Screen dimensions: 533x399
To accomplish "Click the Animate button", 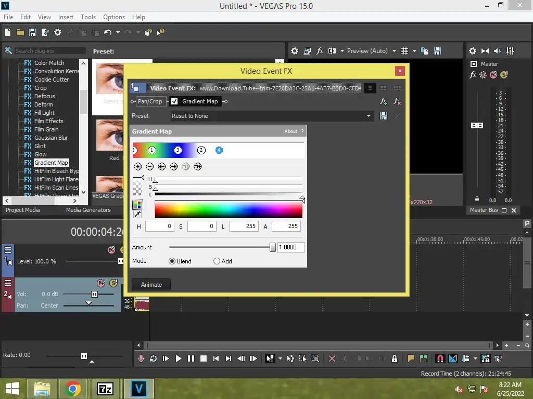I will [x=151, y=285].
